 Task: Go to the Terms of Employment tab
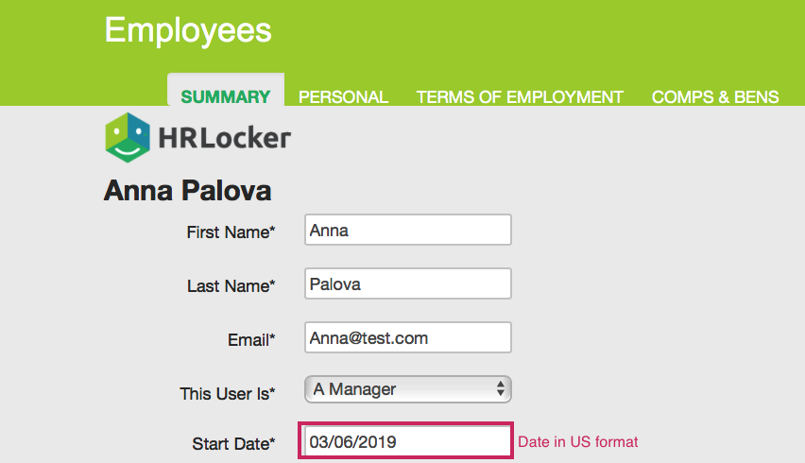[520, 96]
